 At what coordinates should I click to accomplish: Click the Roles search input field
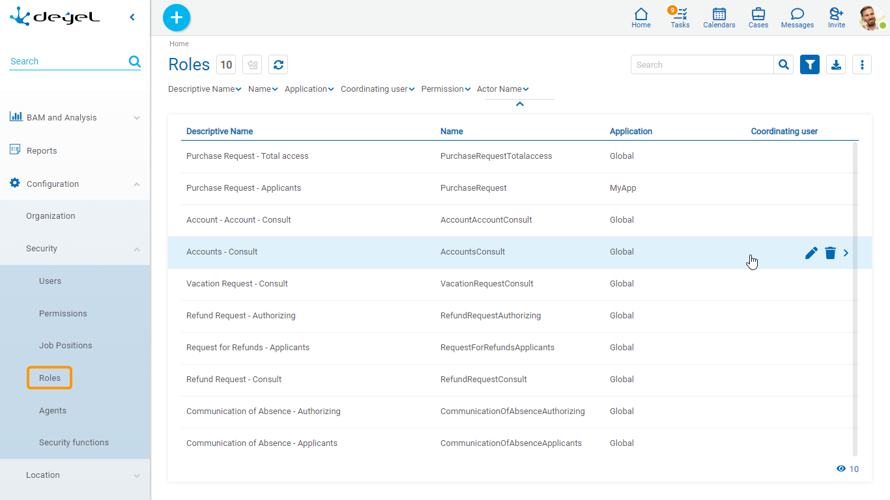[702, 64]
